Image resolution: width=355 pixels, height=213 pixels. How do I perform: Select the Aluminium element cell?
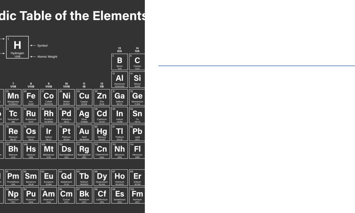[x=120, y=80]
